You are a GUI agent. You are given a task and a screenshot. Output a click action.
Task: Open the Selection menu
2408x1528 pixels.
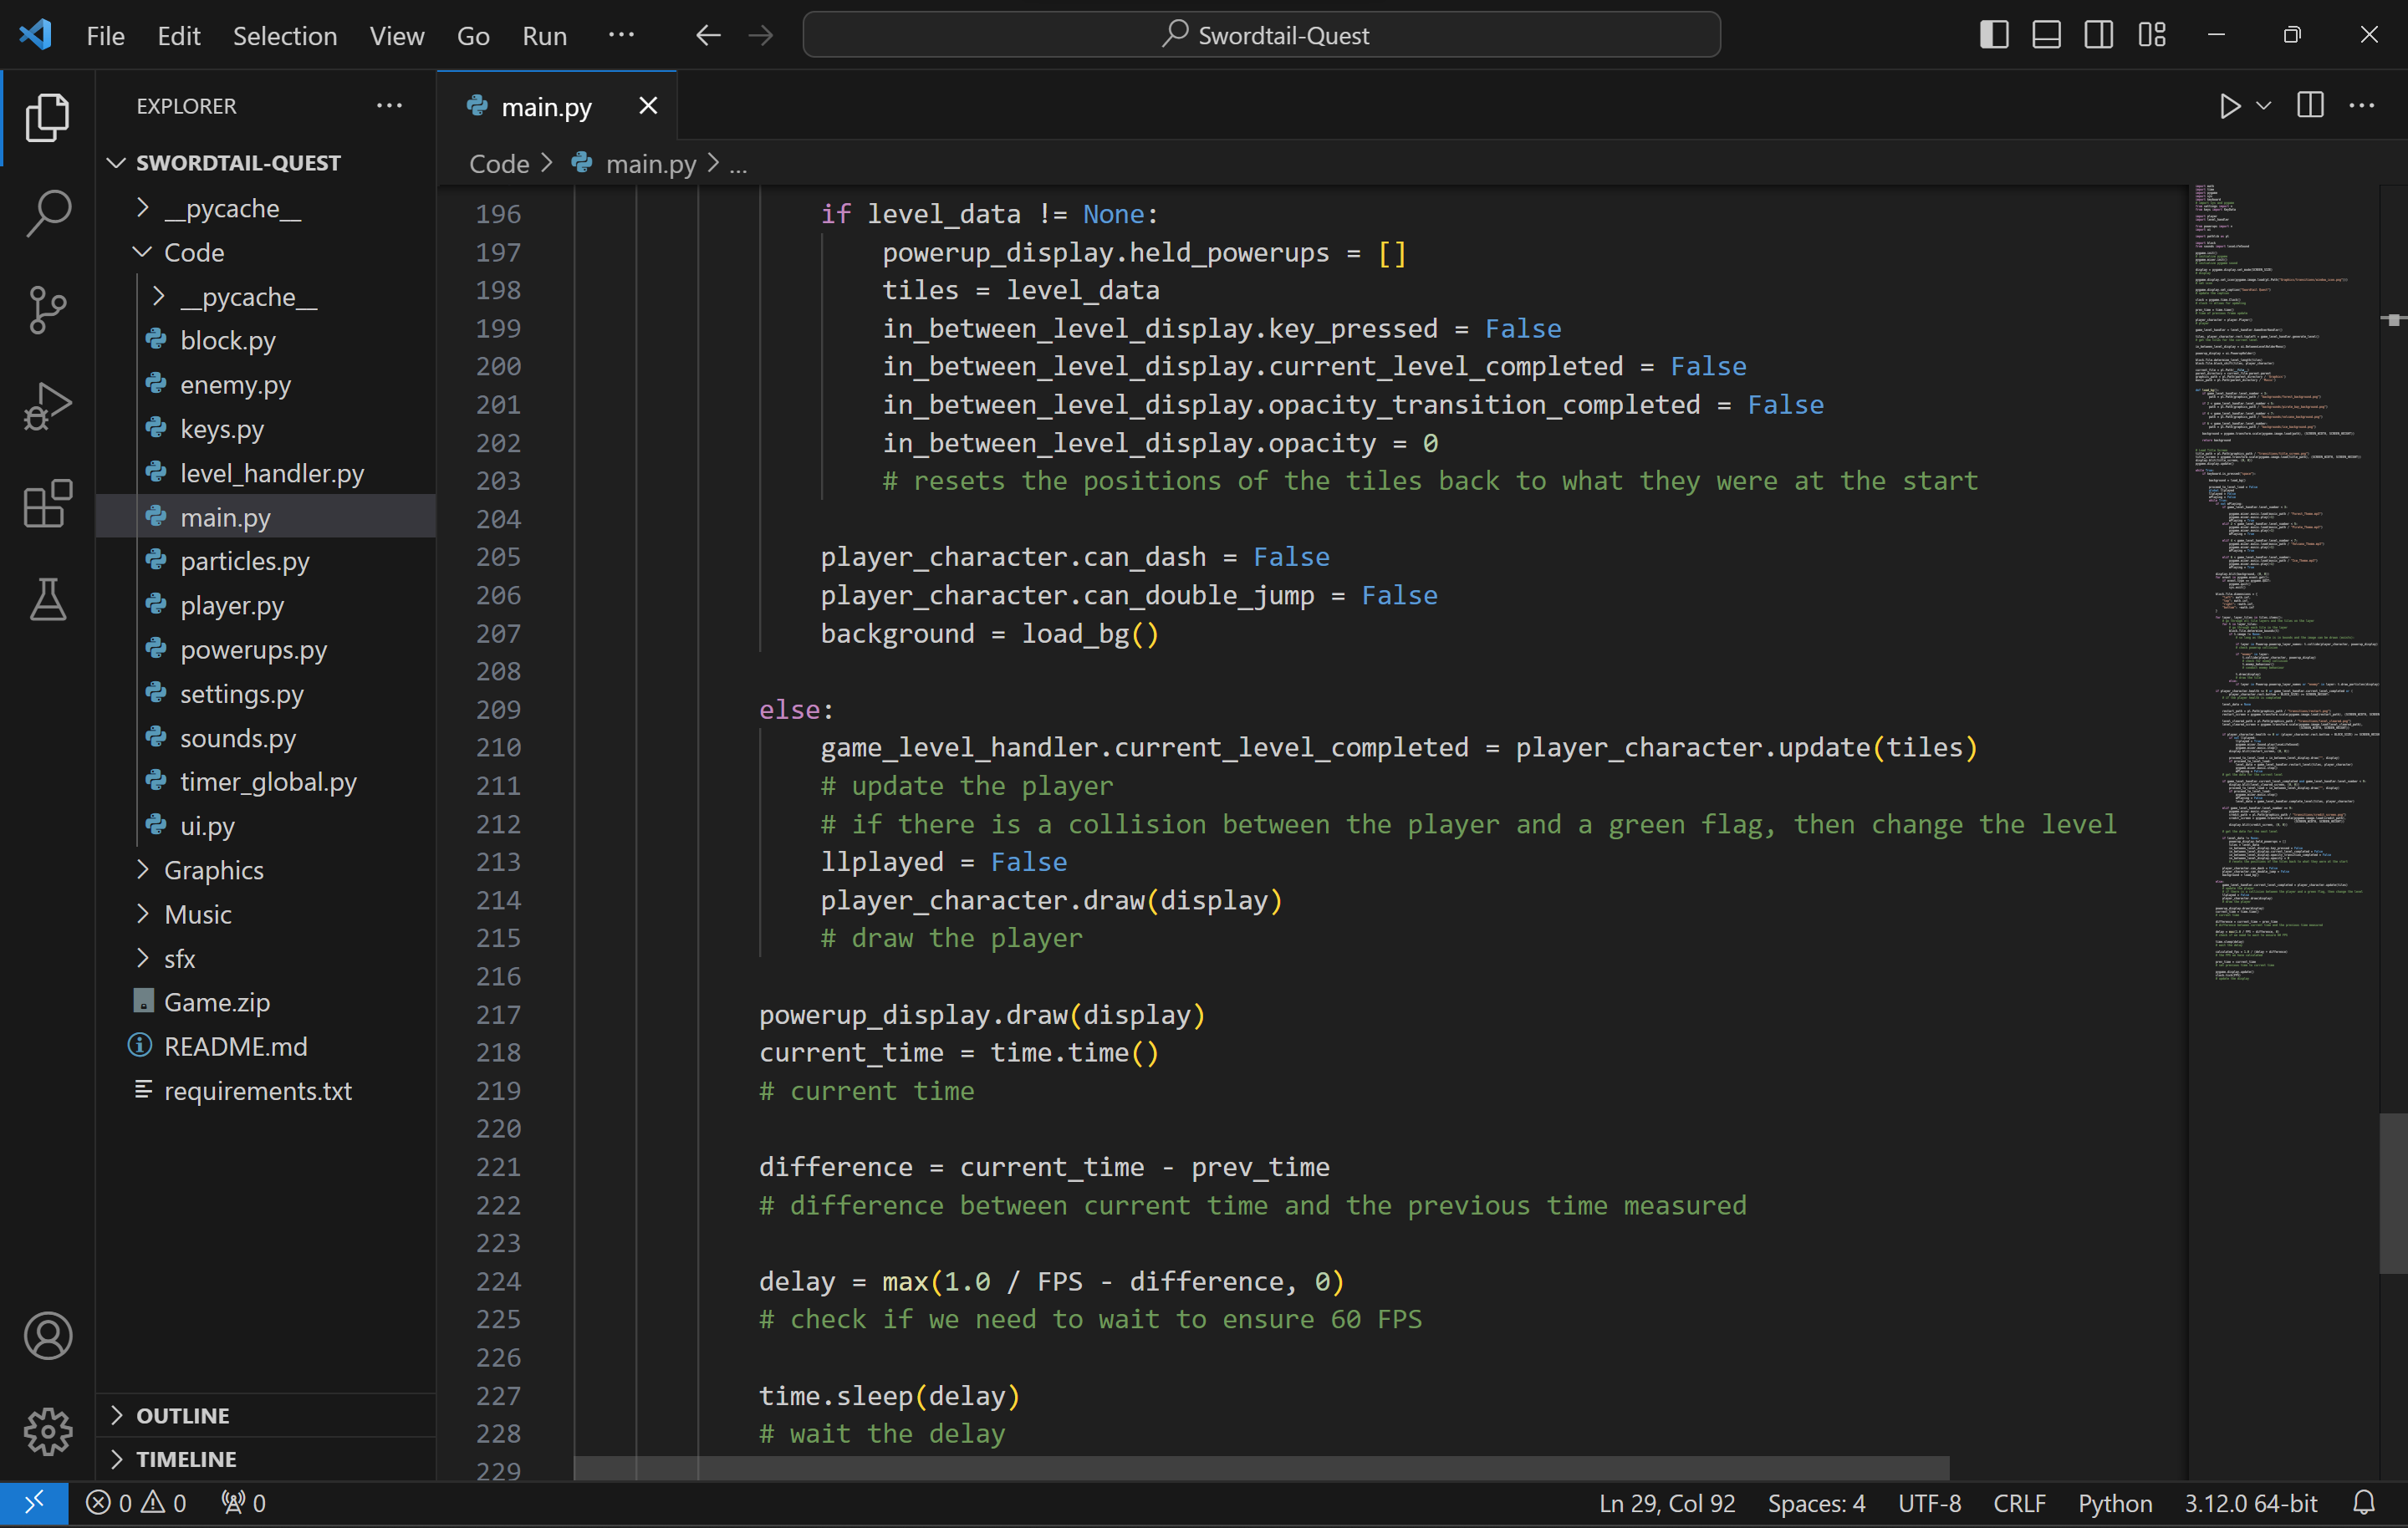point(285,36)
